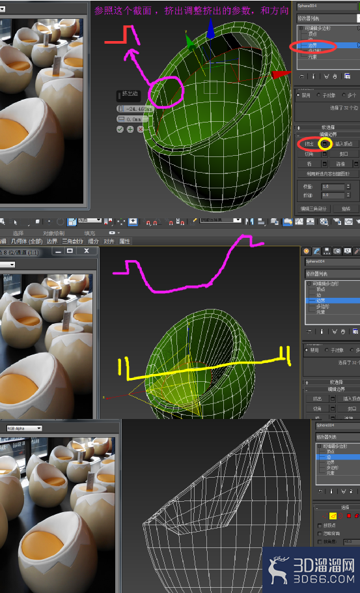Open the RGB Alpha channel dropdown
Screen dimensions: 360x593
(24, 428)
